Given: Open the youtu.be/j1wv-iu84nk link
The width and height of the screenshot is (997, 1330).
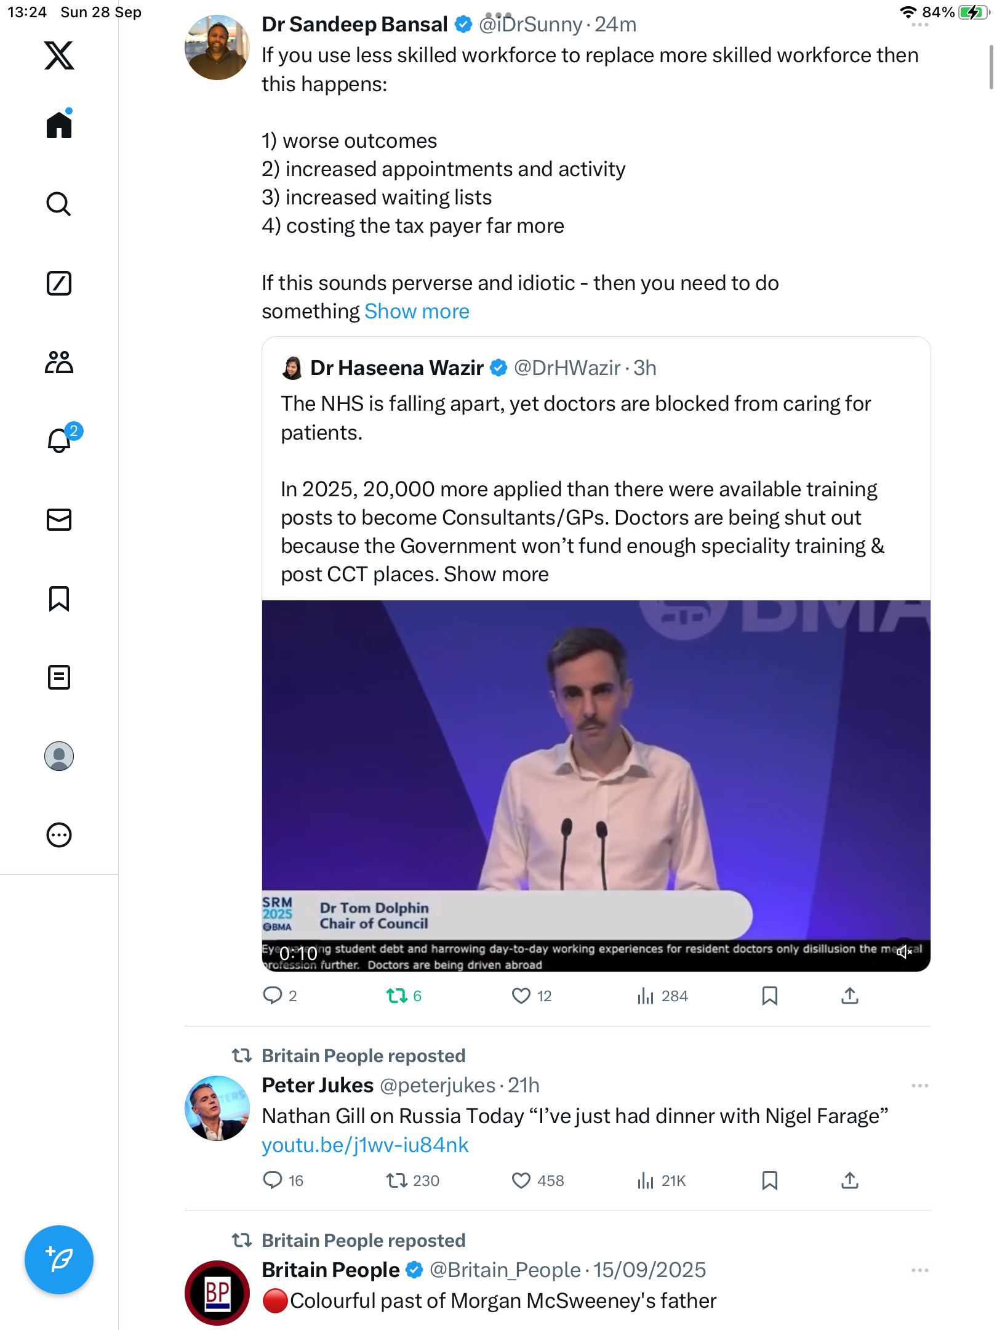Looking at the screenshot, I should [x=365, y=1145].
